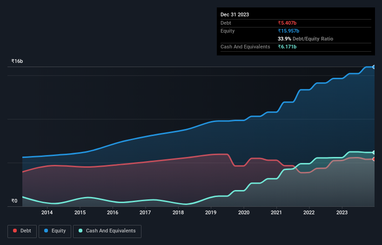Click the 2017 x-axis label

click(x=145, y=212)
